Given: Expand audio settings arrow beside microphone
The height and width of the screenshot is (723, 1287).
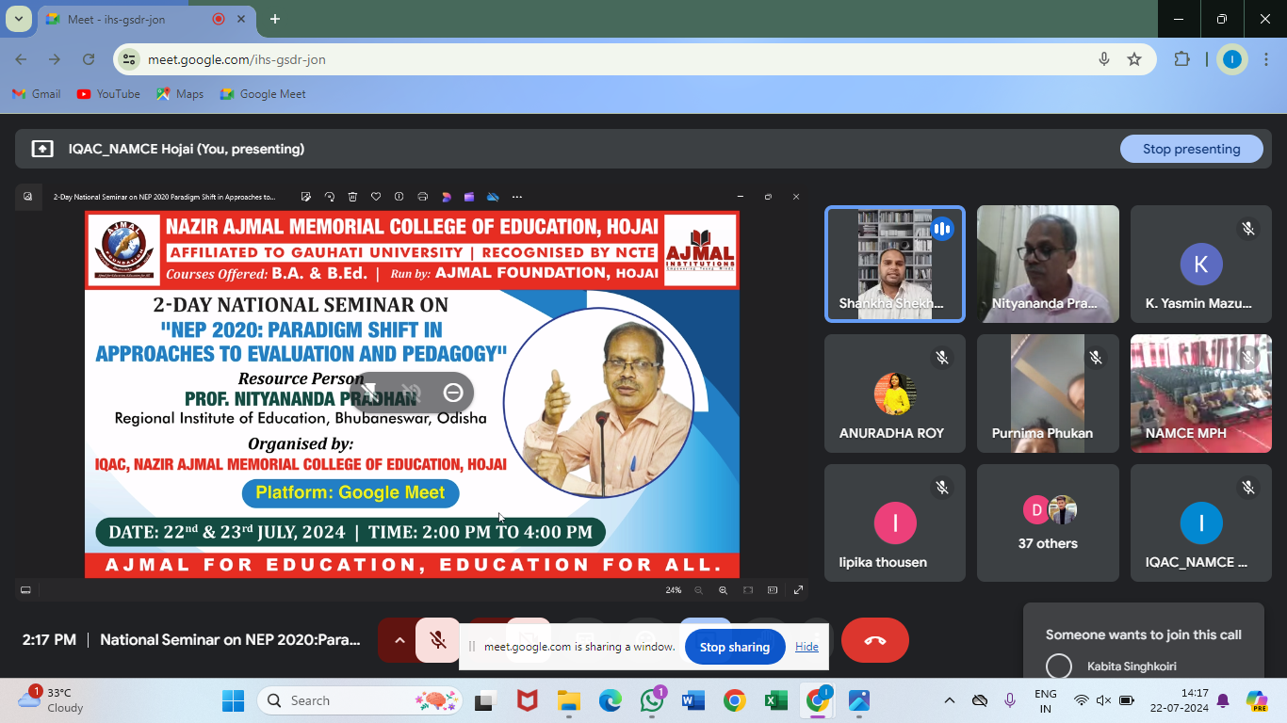Looking at the screenshot, I should click(x=399, y=641).
